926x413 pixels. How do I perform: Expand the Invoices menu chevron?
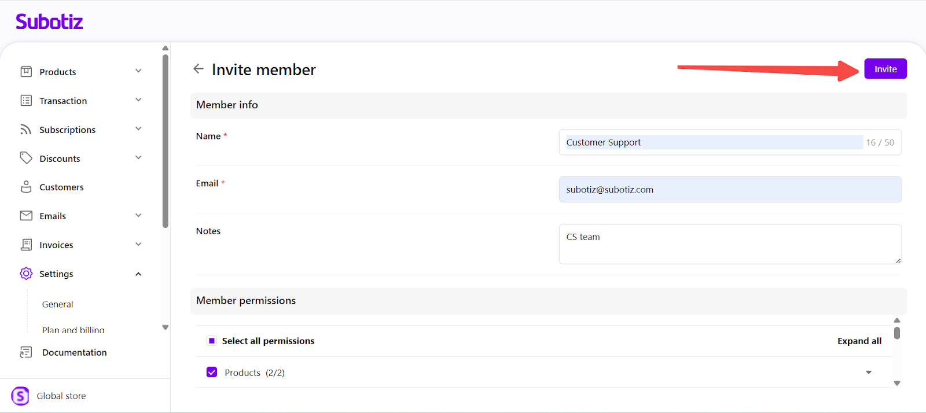tap(138, 245)
